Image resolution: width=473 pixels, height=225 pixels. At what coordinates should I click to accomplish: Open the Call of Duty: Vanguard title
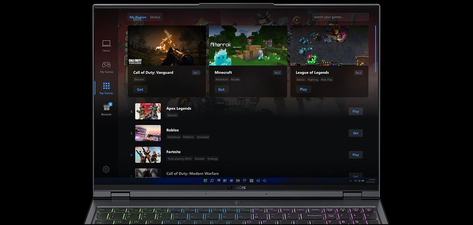click(153, 72)
